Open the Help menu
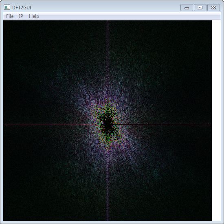Viewport: 224px width, 224px height. 34,16
